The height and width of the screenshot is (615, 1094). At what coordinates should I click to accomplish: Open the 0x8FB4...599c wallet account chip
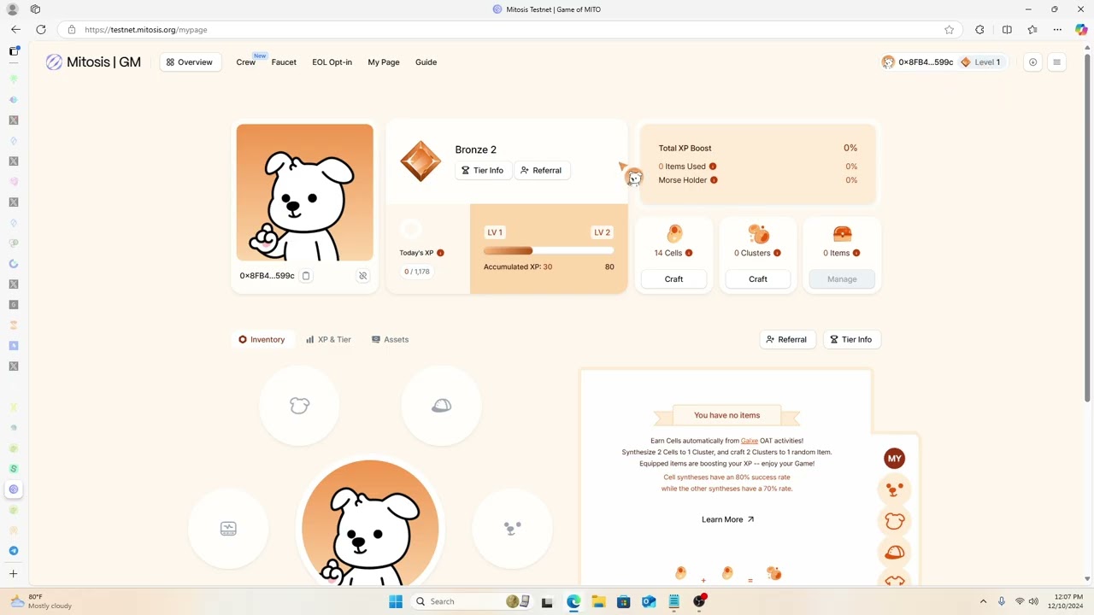point(917,62)
